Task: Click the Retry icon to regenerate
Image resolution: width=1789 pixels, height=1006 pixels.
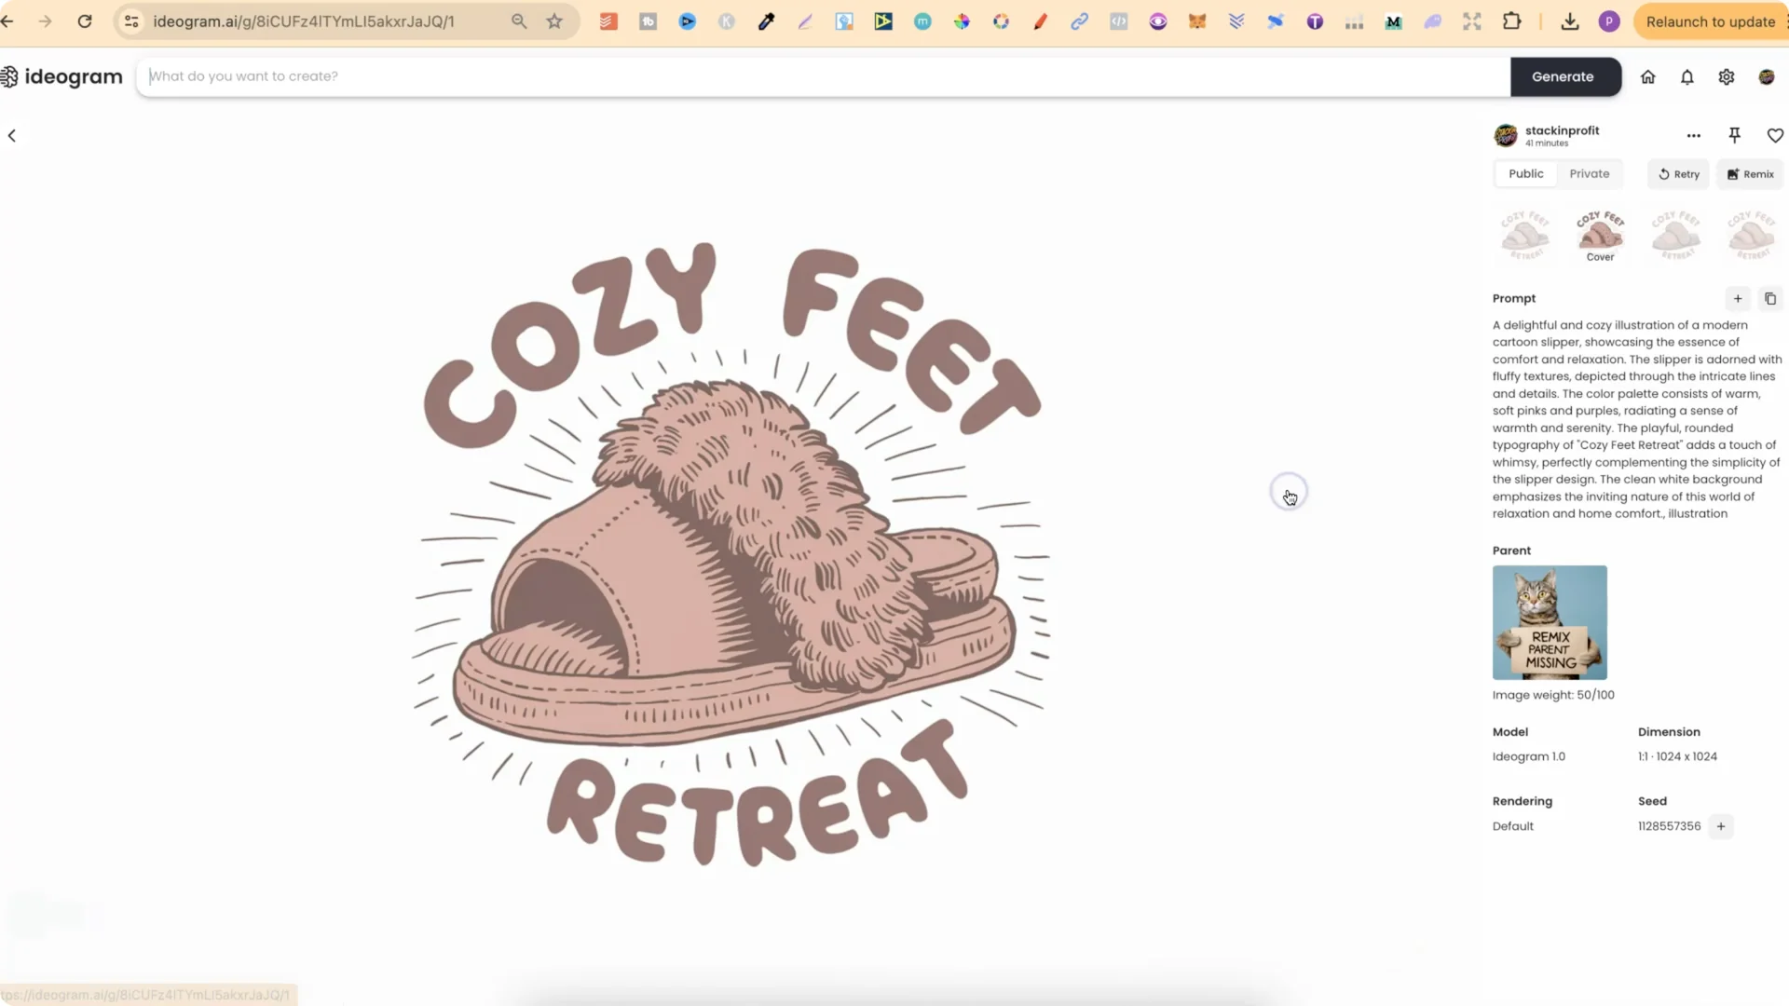Action: (x=1678, y=174)
